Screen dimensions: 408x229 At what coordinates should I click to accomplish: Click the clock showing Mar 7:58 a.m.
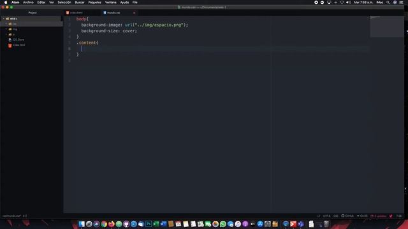(363, 3)
